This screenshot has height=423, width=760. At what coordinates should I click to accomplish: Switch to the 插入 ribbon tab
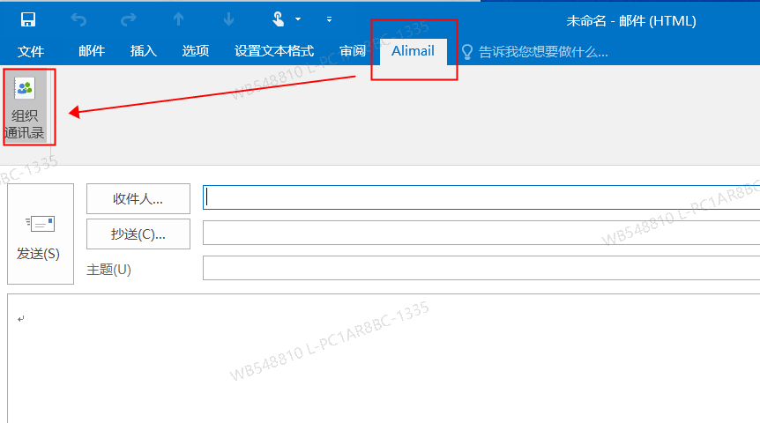[143, 51]
